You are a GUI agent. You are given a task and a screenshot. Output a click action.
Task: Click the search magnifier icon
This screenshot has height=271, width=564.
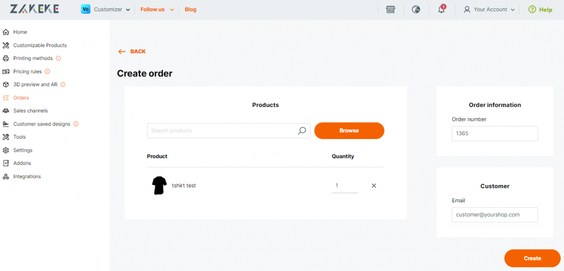point(302,131)
